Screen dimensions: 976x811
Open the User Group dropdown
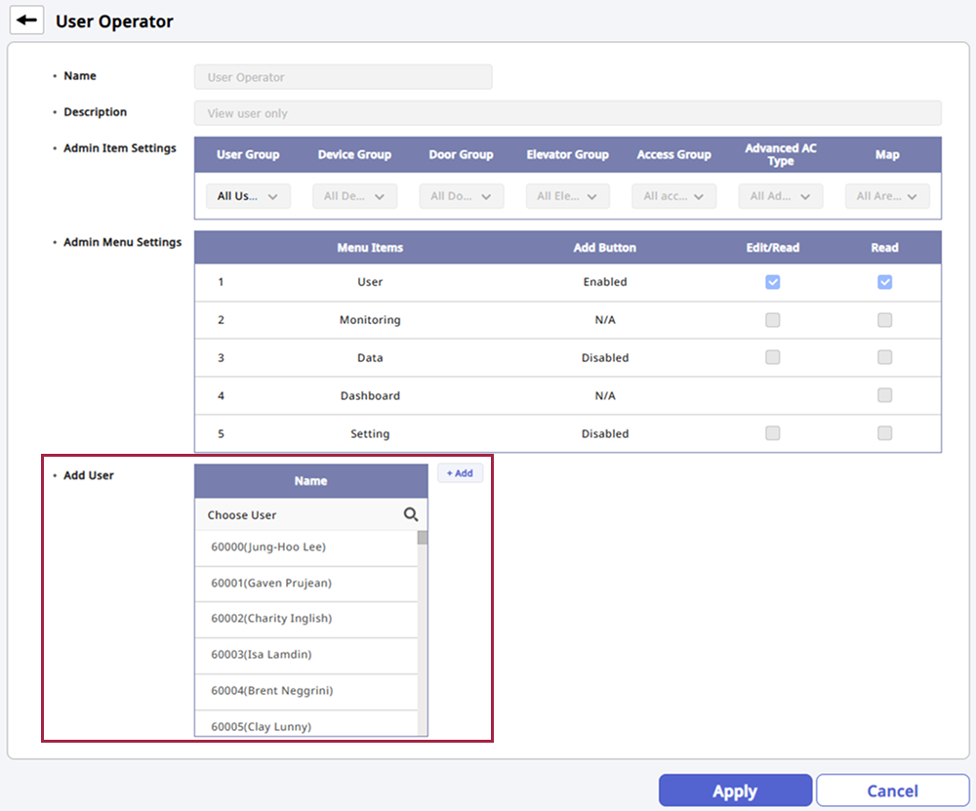pos(248,196)
